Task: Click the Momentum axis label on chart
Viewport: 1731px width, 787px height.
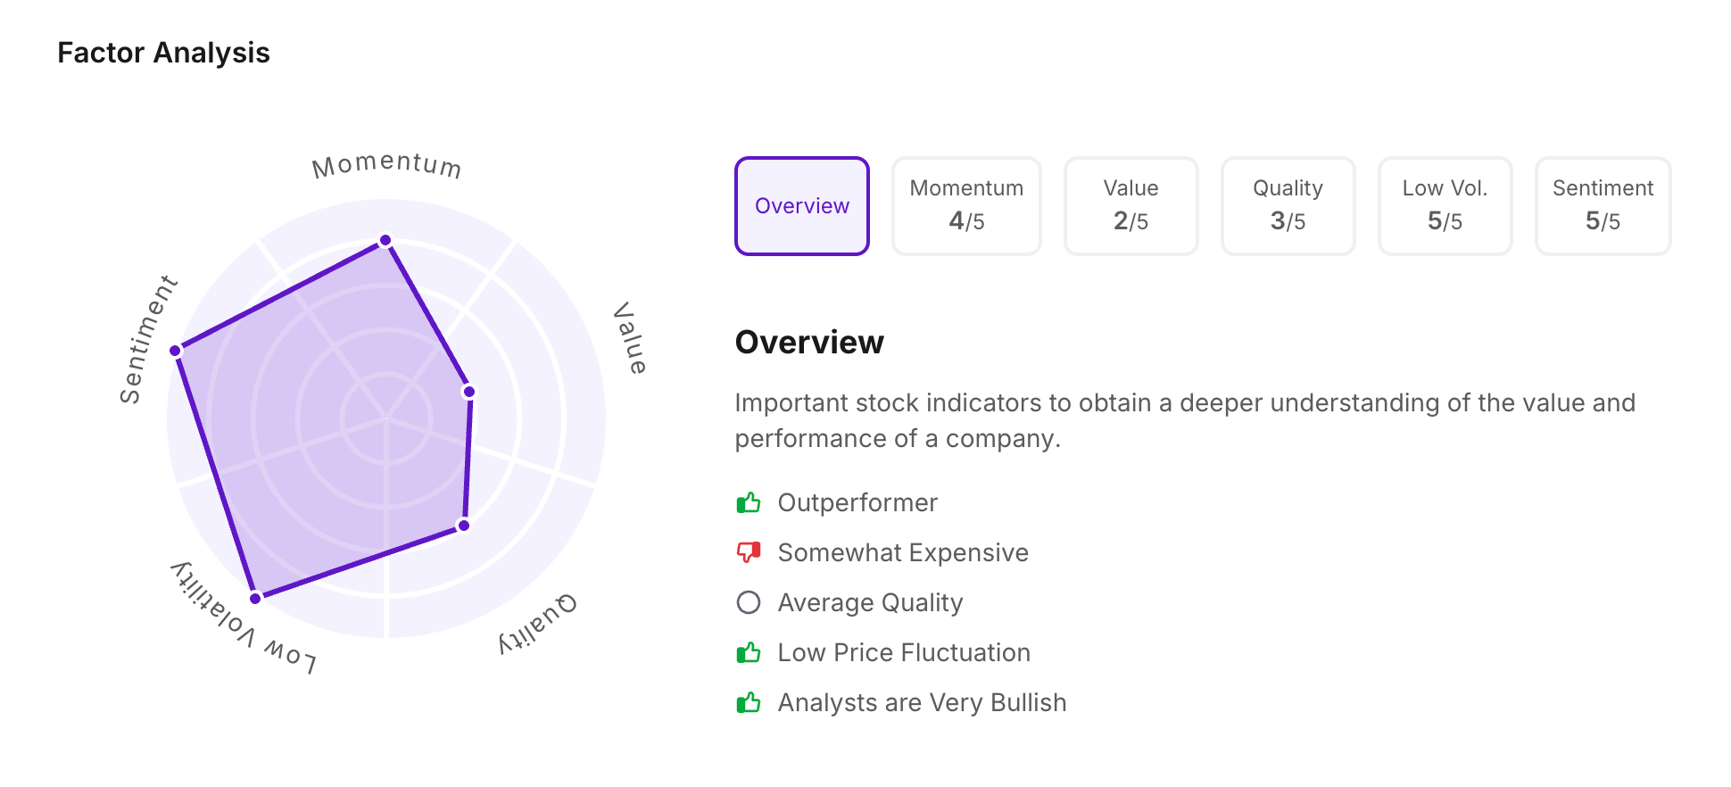Action: click(386, 166)
